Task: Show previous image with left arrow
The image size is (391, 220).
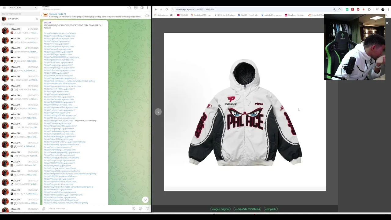Action: pos(158,112)
